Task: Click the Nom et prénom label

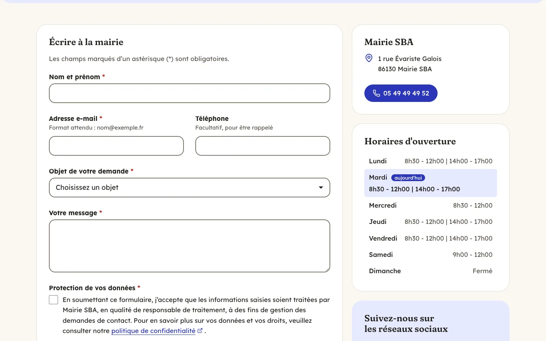Action: point(77,77)
